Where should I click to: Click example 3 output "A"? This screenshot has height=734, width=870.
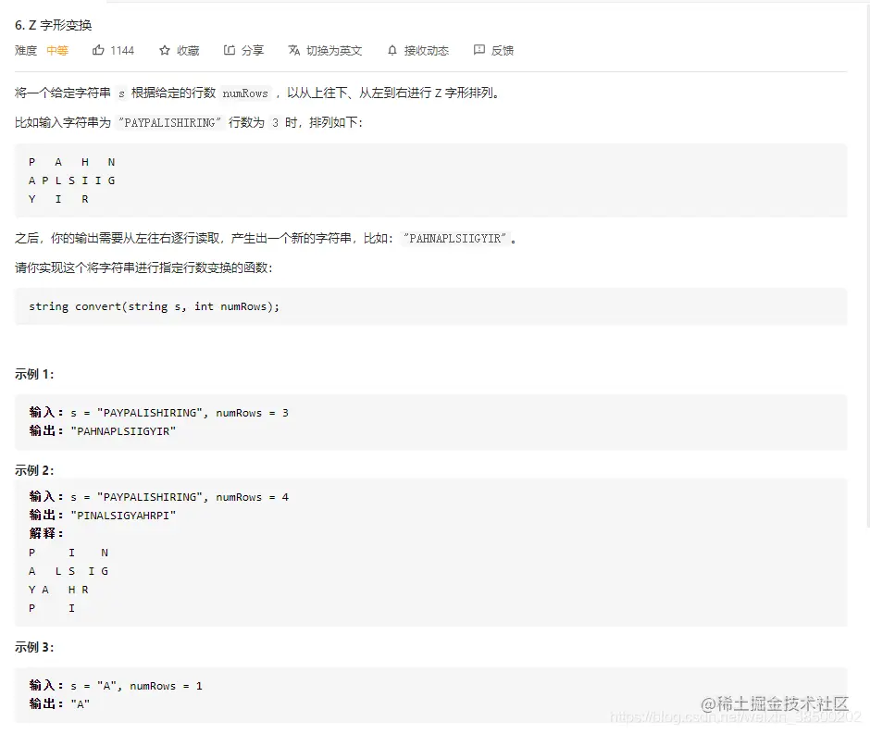point(80,704)
